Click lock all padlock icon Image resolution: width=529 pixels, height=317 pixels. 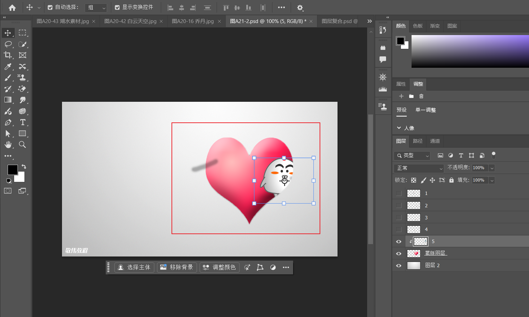(x=452, y=180)
